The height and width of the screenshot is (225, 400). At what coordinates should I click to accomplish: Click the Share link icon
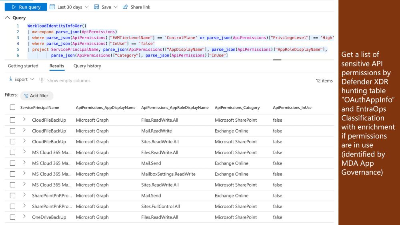click(x=125, y=7)
